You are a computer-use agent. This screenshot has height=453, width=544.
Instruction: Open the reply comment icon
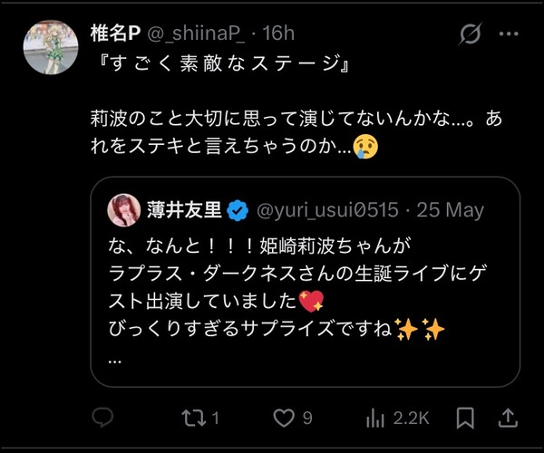[102, 418]
